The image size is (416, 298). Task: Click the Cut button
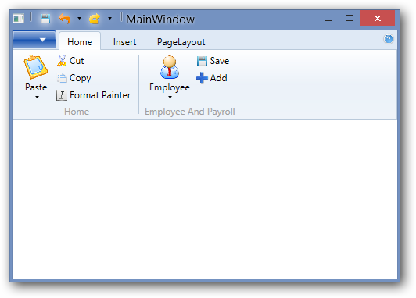[70, 61]
